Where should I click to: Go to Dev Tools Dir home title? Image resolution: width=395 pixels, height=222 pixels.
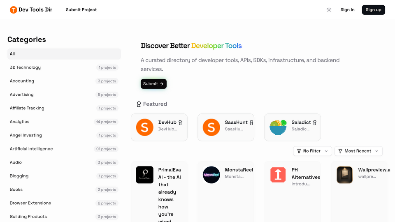click(35, 10)
